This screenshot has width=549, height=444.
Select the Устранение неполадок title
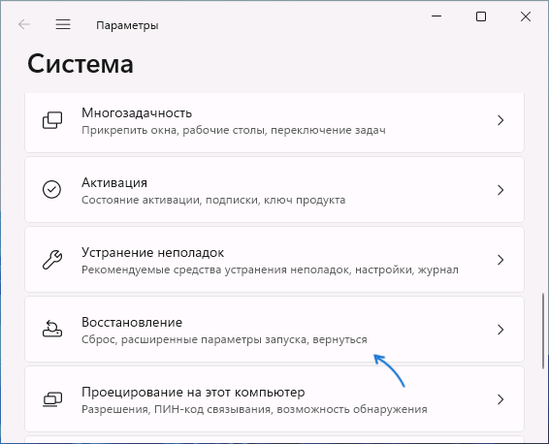(152, 252)
